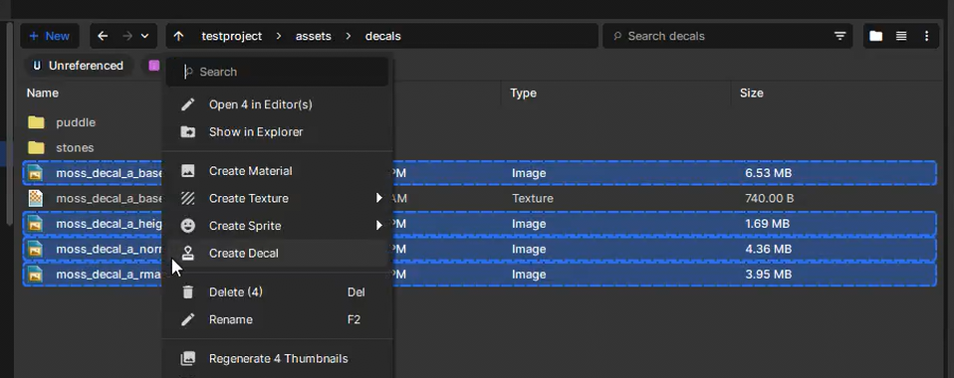Open search filter options icon
The image size is (954, 378).
(840, 36)
